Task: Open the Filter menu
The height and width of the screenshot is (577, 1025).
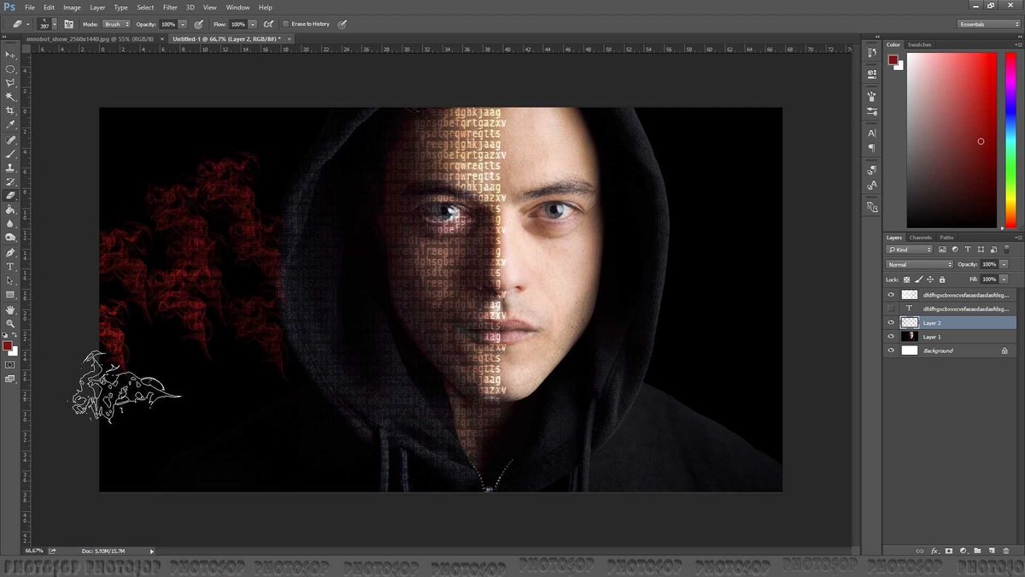Action: [170, 8]
